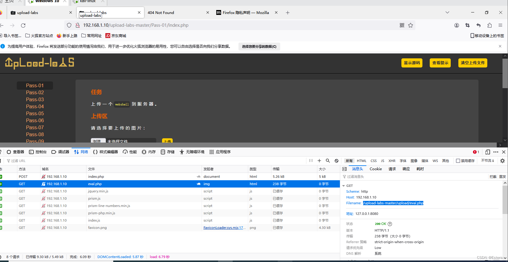The width and height of the screenshot is (508, 262).
Task: List all tabs dropdown arrow
Action: click(x=447, y=12)
